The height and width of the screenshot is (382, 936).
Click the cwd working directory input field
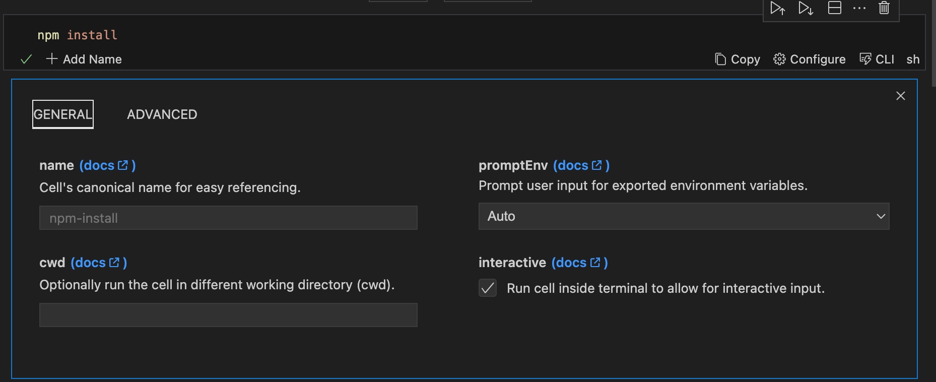click(228, 315)
